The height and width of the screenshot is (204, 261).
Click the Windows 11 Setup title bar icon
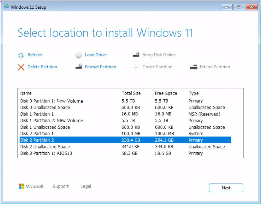(6, 6)
